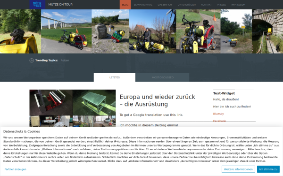283x176 pixels.
Task: Click the Weitere Informationen button
Action: click(x=238, y=169)
